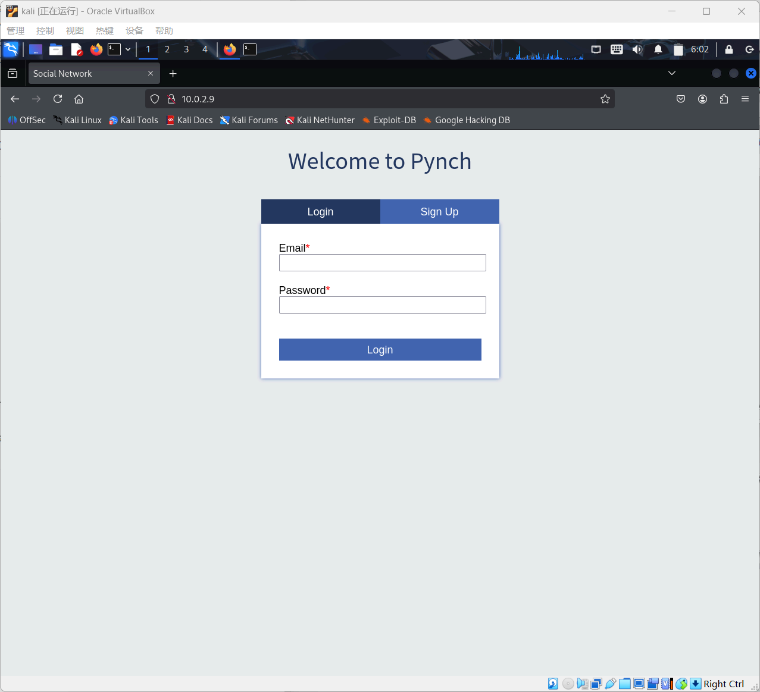This screenshot has height=692, width=760.
Task: Open the Firefox extensions panel
Action: tap(724, 99)
